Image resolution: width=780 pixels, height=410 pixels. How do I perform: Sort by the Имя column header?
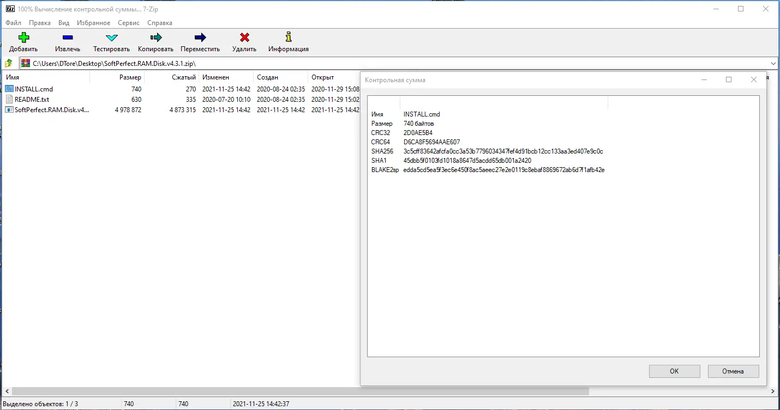[x=46, y=77]
